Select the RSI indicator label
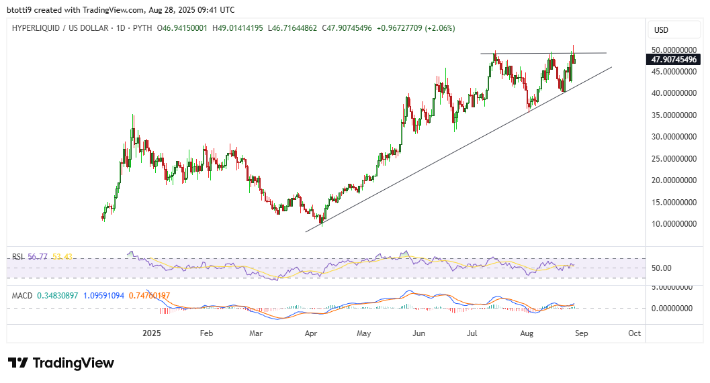 18,256
